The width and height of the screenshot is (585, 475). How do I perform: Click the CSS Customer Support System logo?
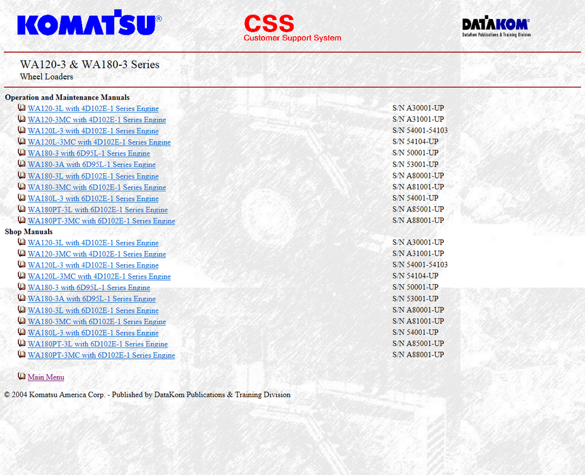pos(292,28)
